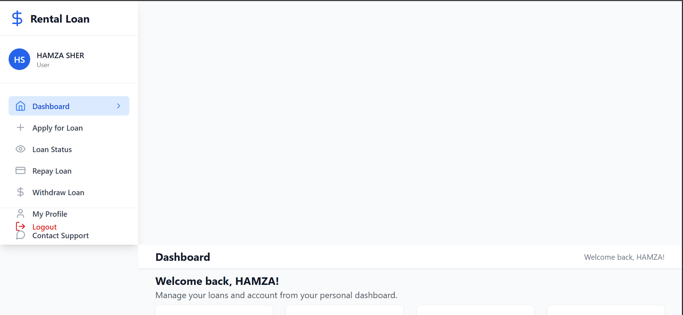Click the chat bubble icon for Contact Support
The width and height of the screenshot is (683, 315).
[20, 235]
